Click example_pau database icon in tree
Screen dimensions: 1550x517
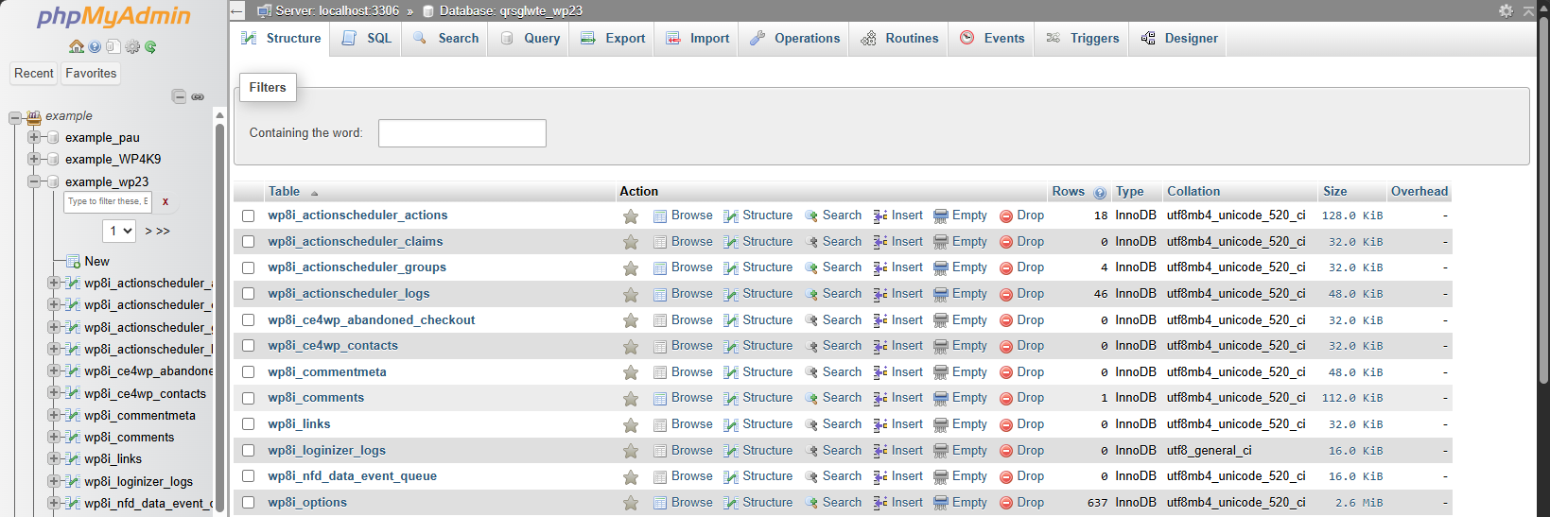point(54,137)
